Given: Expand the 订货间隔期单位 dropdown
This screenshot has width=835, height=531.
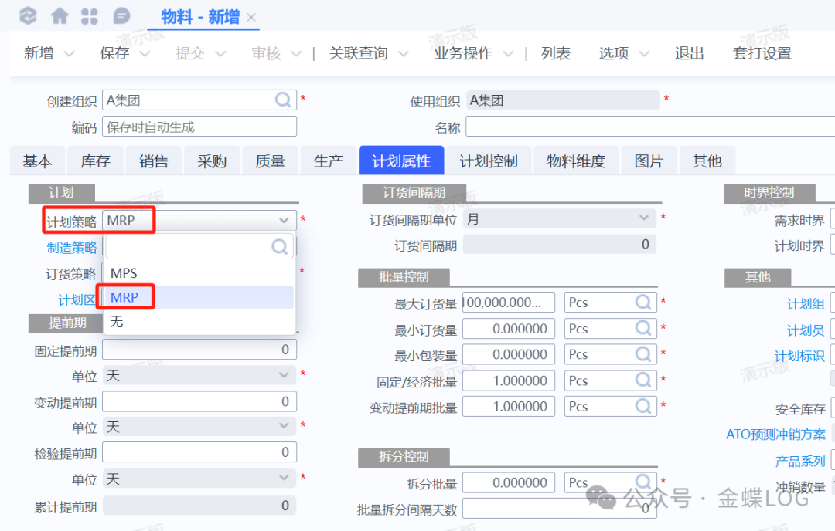Looking at the screenshot, I should 644,219.
